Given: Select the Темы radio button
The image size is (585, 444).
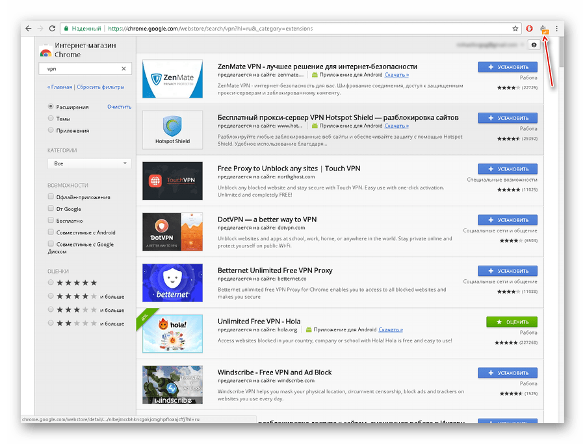Looking at the screenshot, I should (x=51, y=118).
